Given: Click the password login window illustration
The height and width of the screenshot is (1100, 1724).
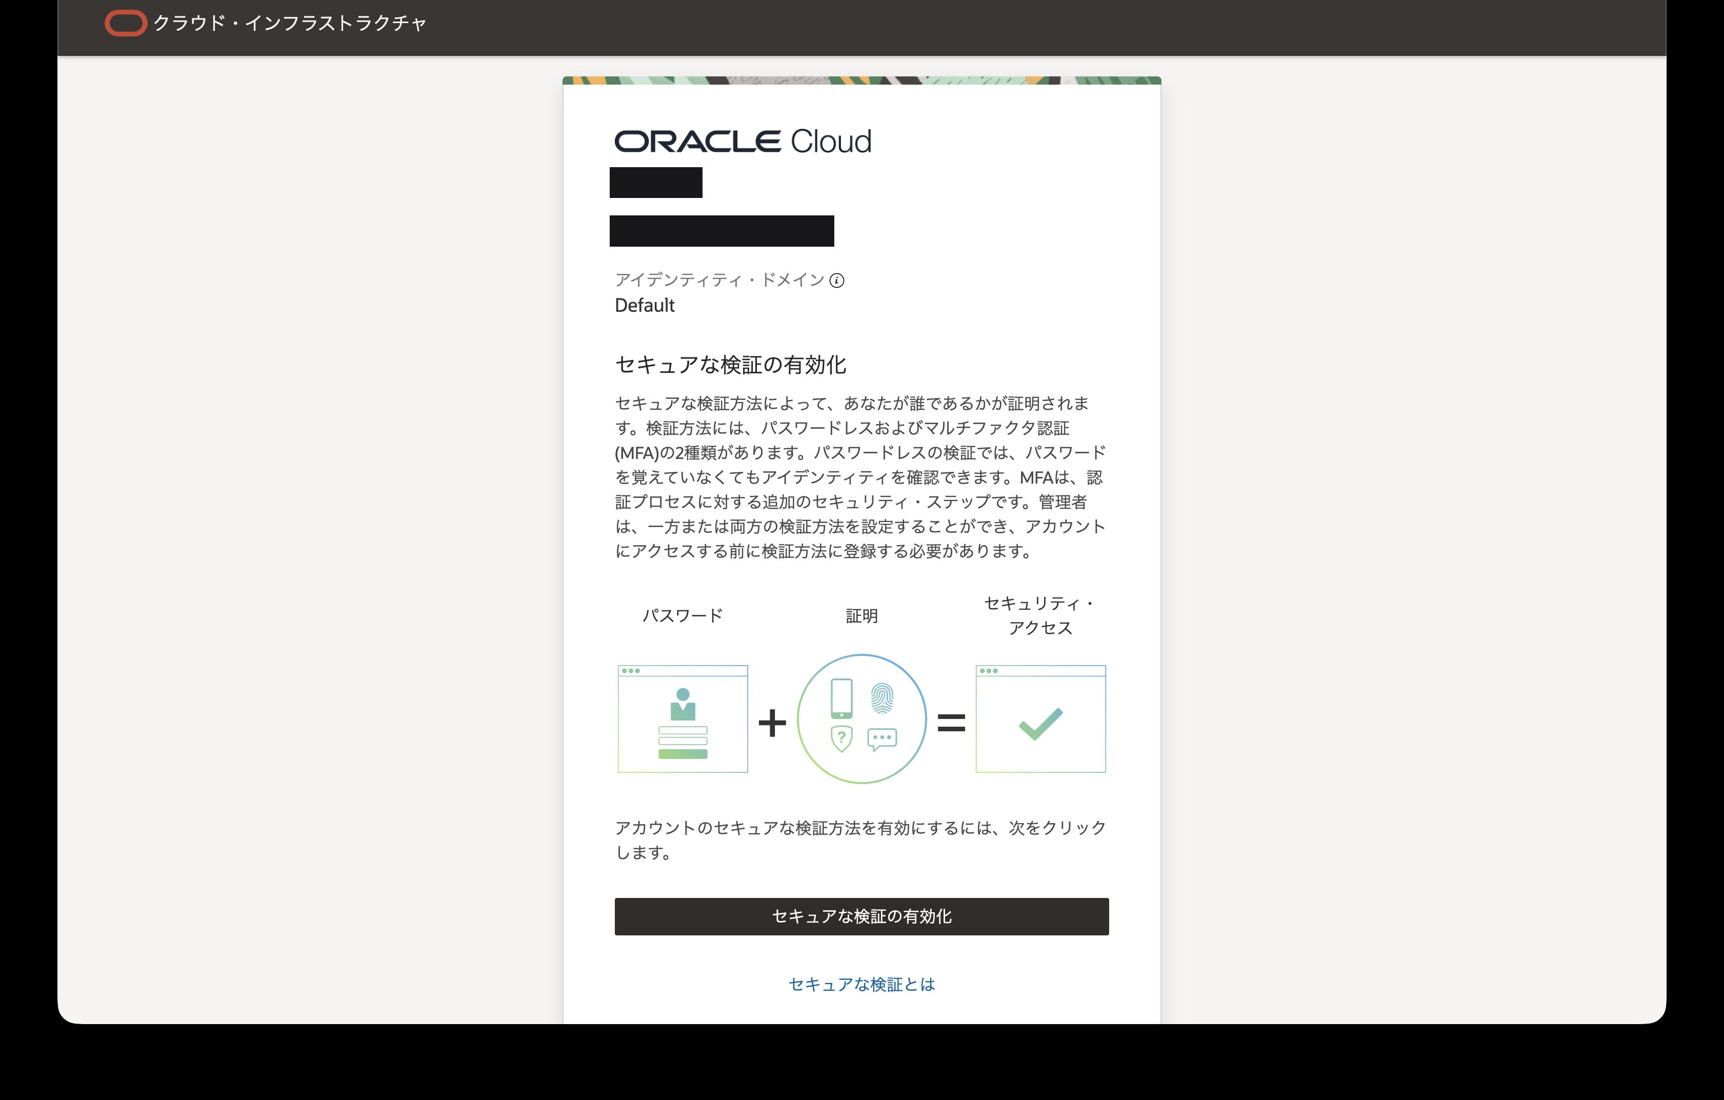Looking at the screenshot, I should click(683, 718).
